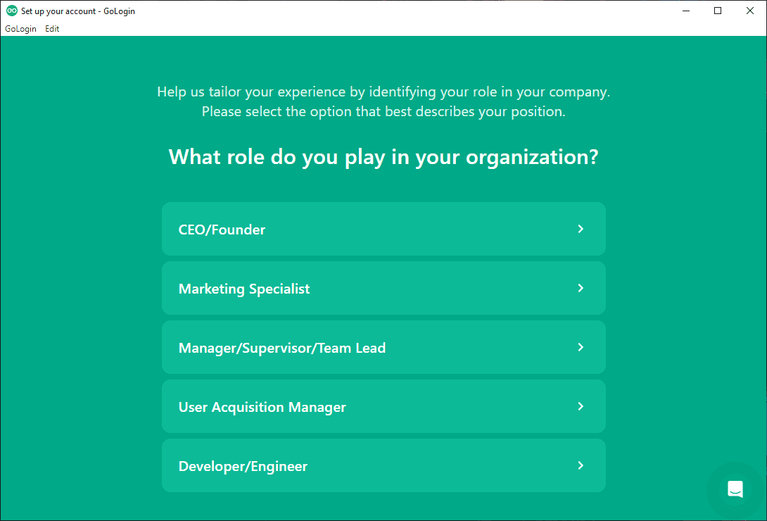Screen dimensions: 767x521
Task: Click the arrow beside CEO/Founder
Action: (x=581, y=229)
